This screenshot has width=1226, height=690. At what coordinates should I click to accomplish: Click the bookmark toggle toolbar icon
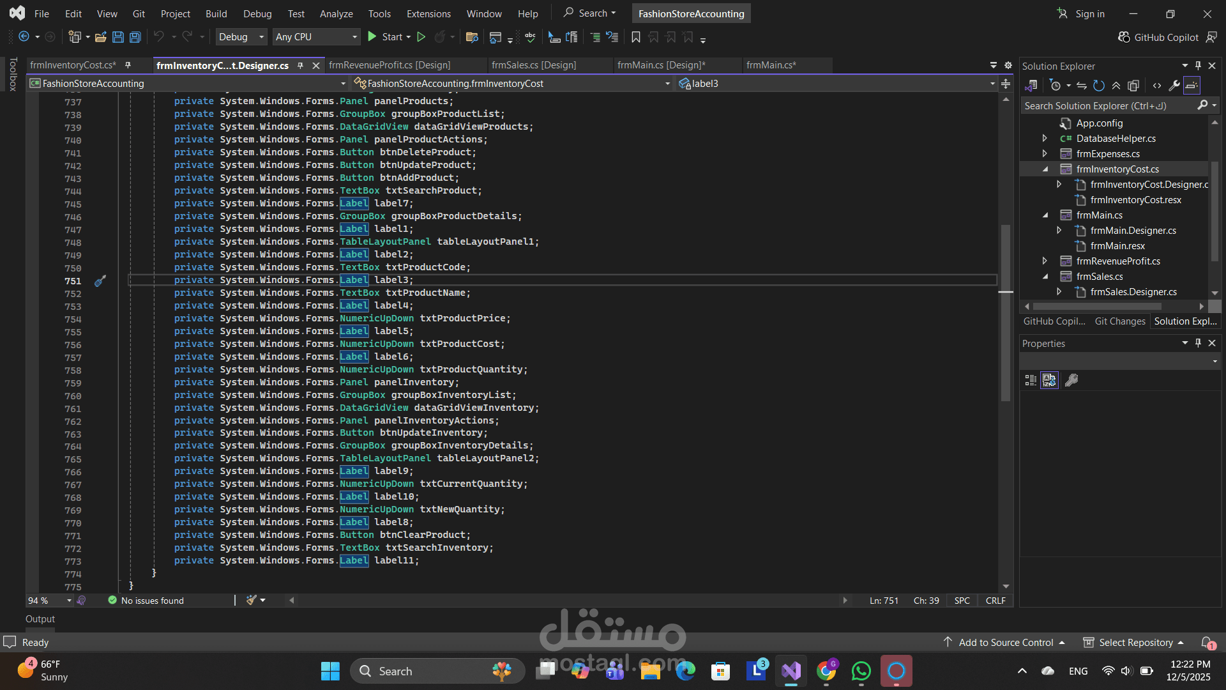[635, 37]
